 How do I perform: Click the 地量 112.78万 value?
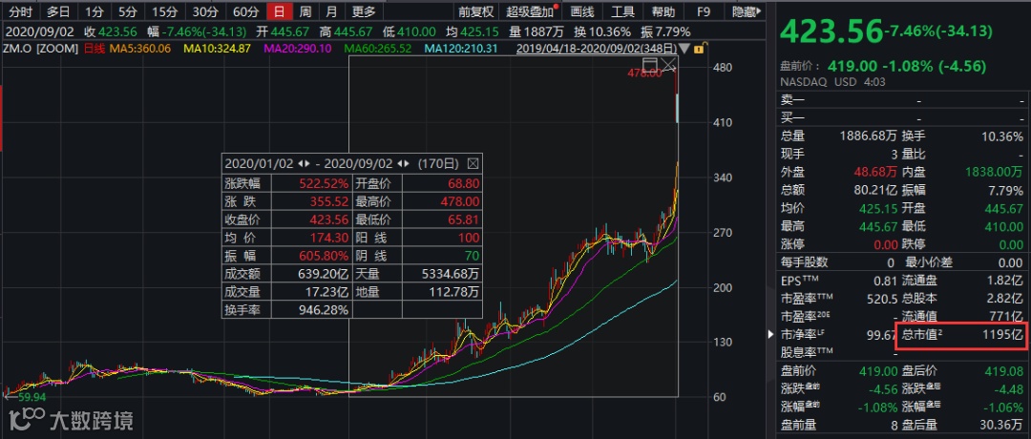point(454,292)
